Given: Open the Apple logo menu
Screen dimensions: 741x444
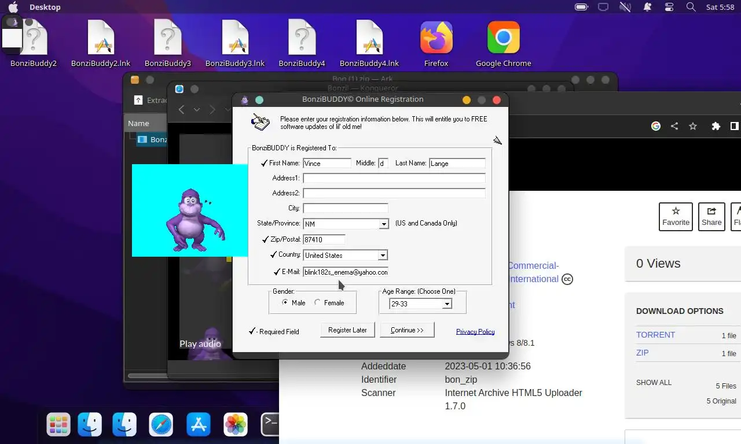Looking at the screenshot, I should click(13, 7).
